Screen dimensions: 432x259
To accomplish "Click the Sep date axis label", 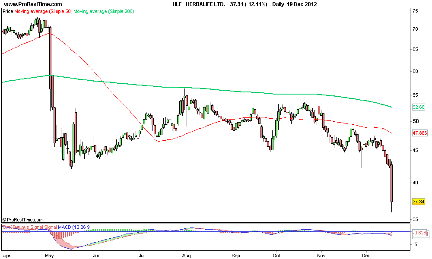I will 235,256.
